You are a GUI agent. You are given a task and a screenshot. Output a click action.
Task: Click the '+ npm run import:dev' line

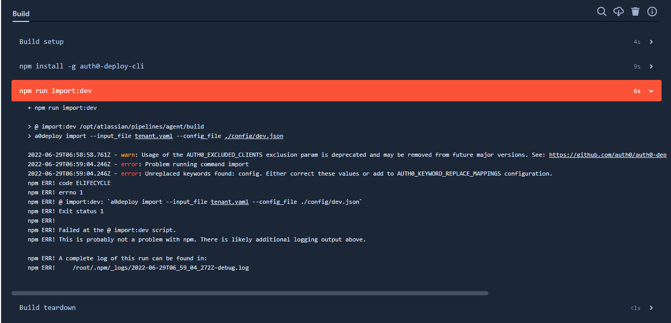point(62,108)
